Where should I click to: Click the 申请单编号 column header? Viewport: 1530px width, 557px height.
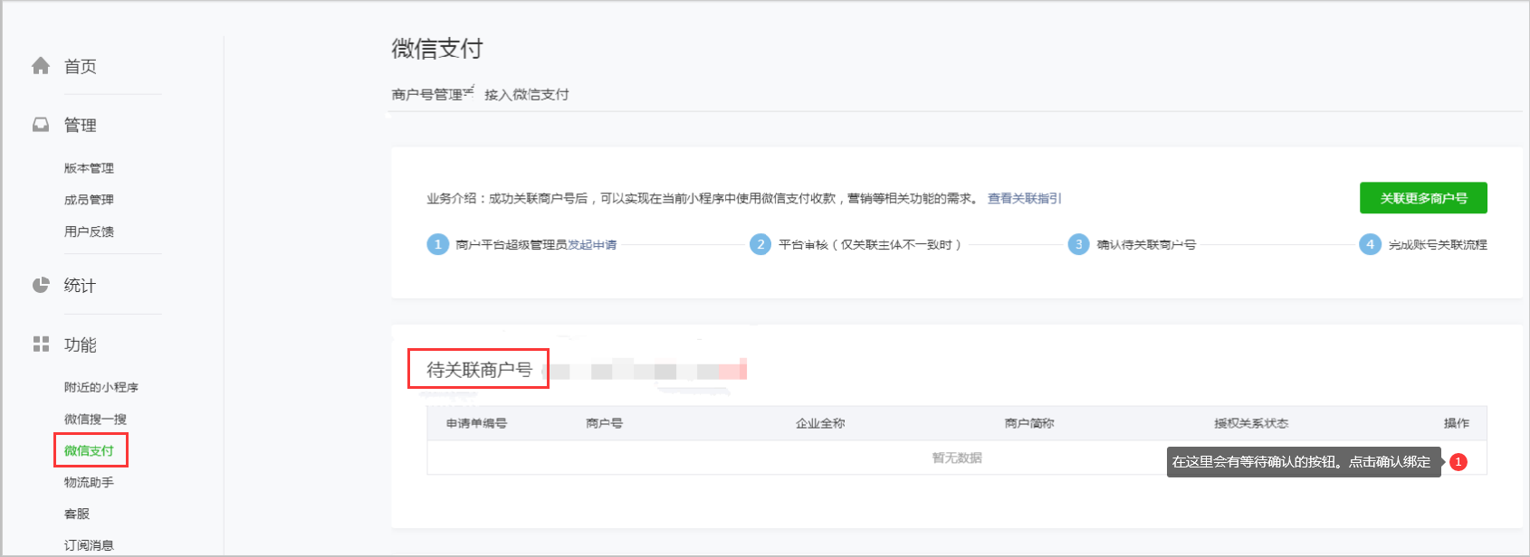pos(476,423)
